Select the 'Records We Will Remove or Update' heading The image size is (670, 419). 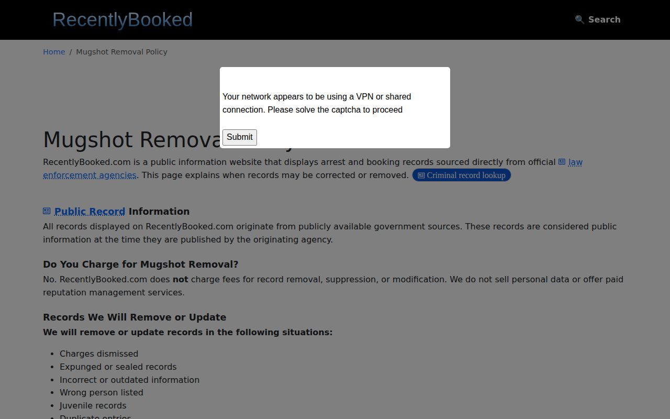tap(135, 317)
